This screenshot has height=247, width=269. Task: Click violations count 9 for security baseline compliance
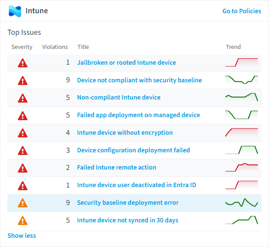pyautogui.click(x=68, y=80)
